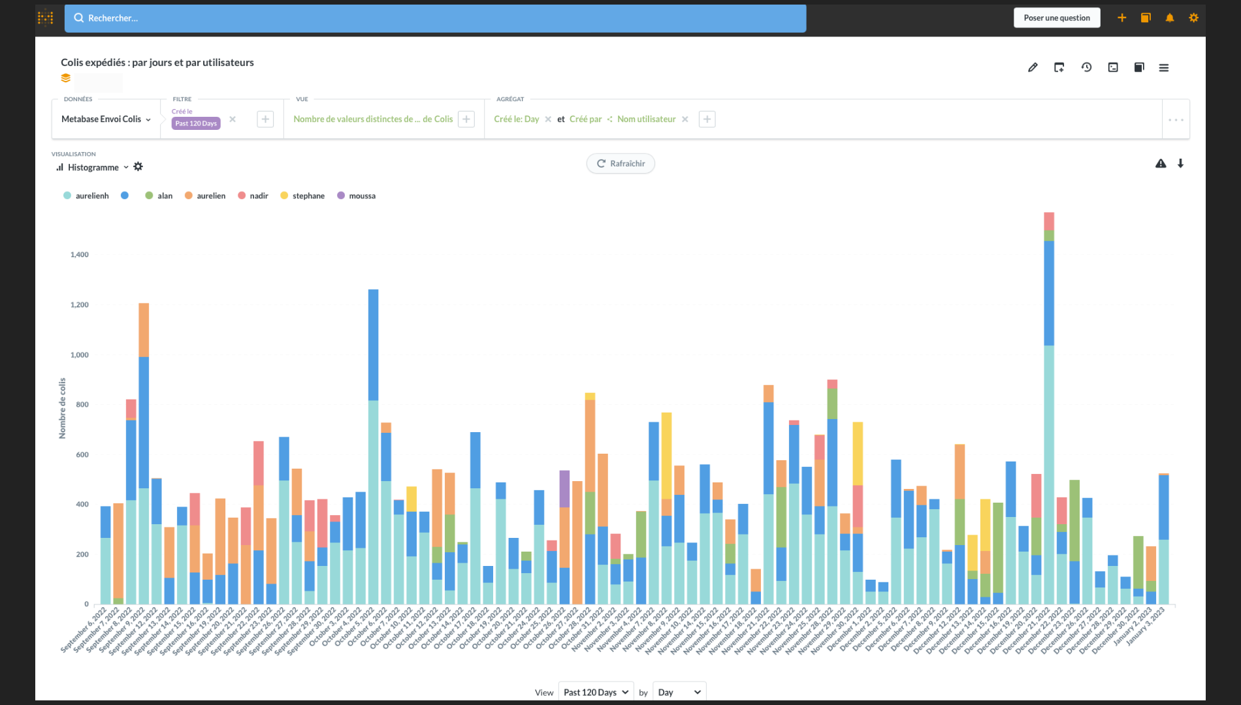Click the add to dashboard icon
The image size is (1241, 705).
coord(1059,67)
